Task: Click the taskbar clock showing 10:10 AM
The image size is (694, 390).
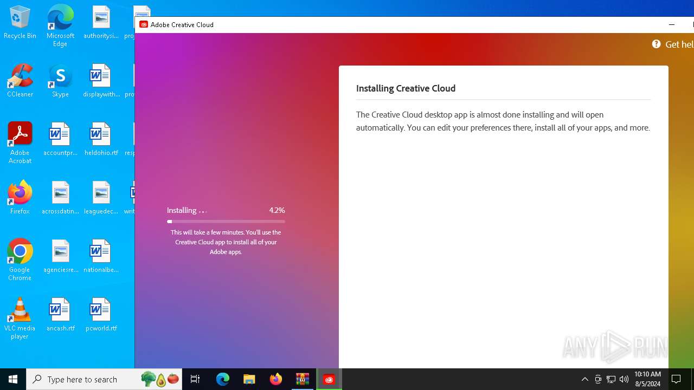Action: pos(647,379)
